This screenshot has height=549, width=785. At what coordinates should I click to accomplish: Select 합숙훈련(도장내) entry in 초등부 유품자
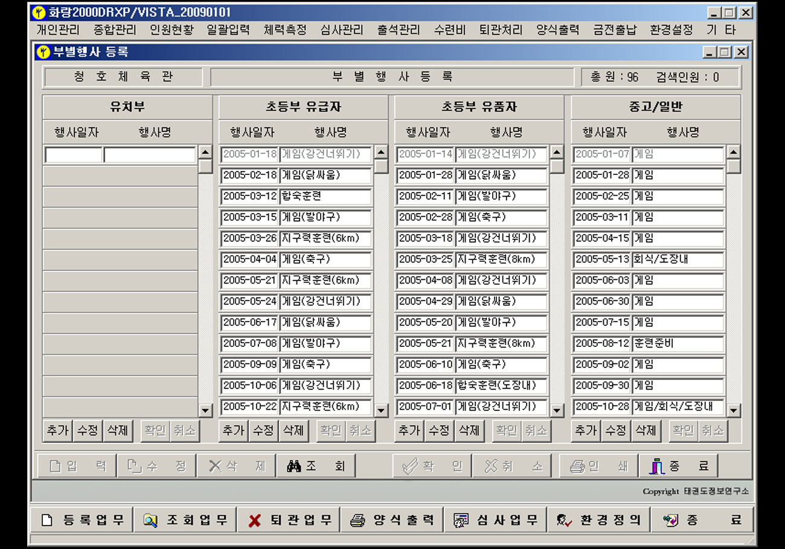(x=502, y=386)
